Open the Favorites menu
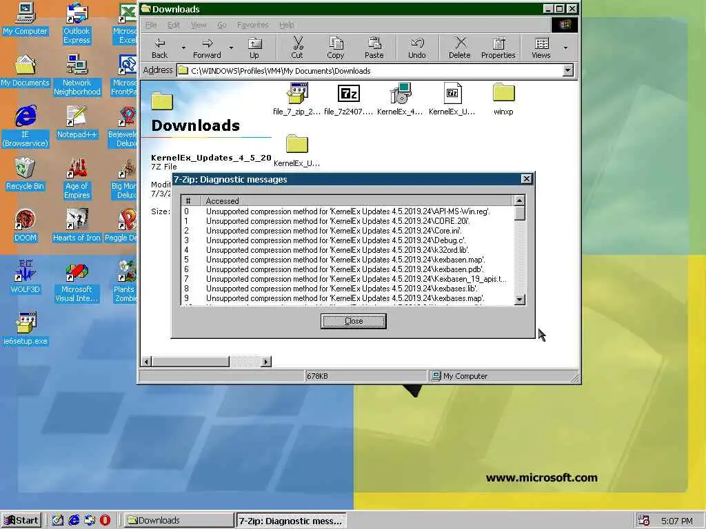This screenshot has width=706, height=529. tap(252, 25)
